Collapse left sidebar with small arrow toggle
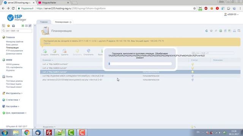 click(35, 26)
